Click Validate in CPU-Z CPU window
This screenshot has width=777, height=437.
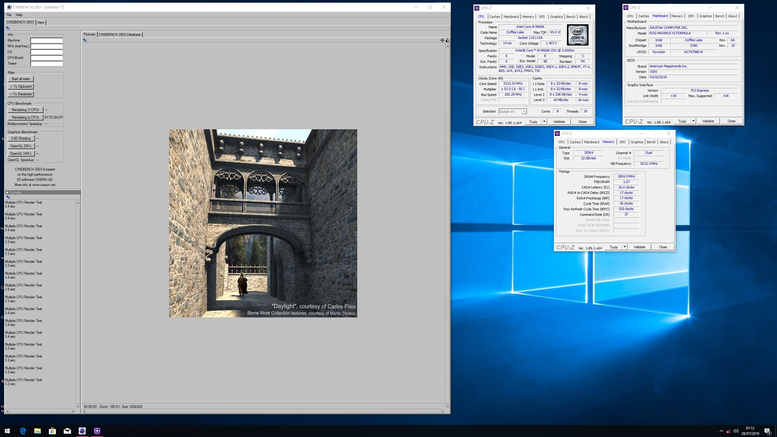559,122
